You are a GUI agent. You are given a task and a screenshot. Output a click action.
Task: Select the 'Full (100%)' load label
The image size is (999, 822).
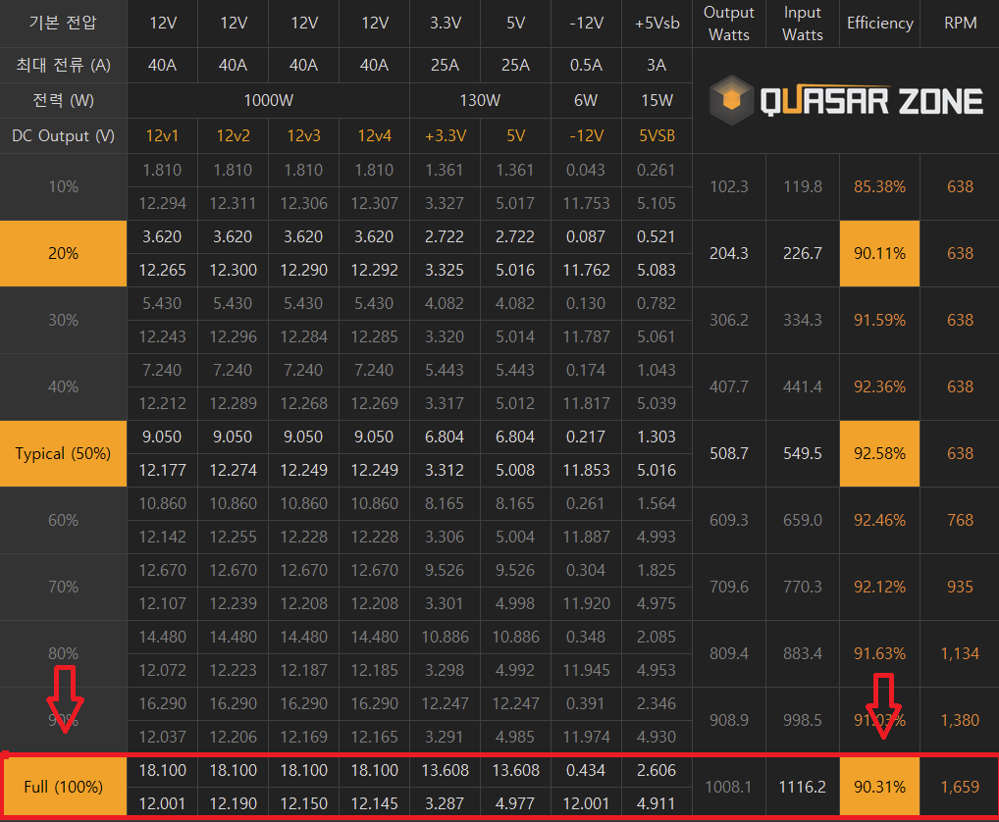63,787
